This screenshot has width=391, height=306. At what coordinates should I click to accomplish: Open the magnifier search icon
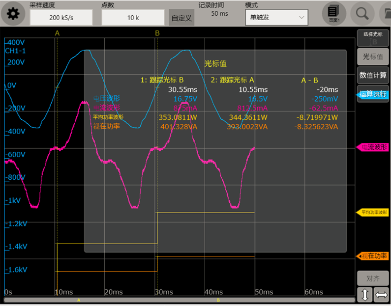click(x=362, y=13)
